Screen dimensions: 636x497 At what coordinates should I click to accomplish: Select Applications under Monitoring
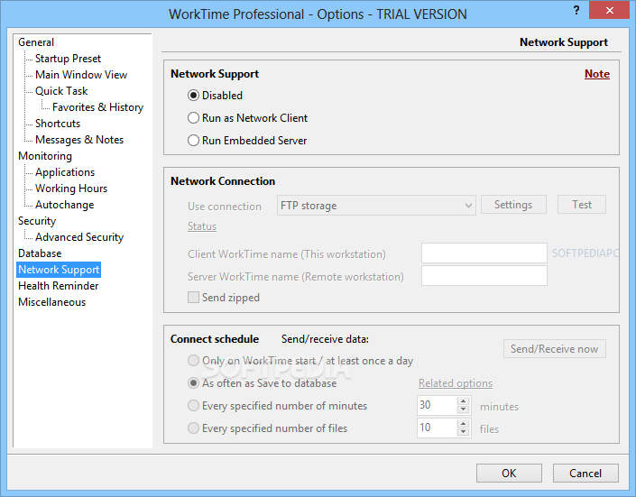coord(65,172)
